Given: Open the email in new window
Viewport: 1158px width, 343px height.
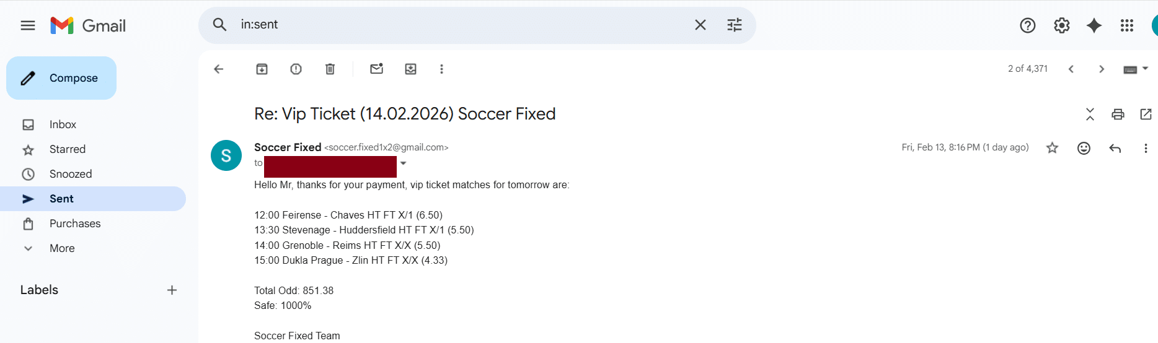Looking at the screenshot, I should click(x=1146, y=114).
